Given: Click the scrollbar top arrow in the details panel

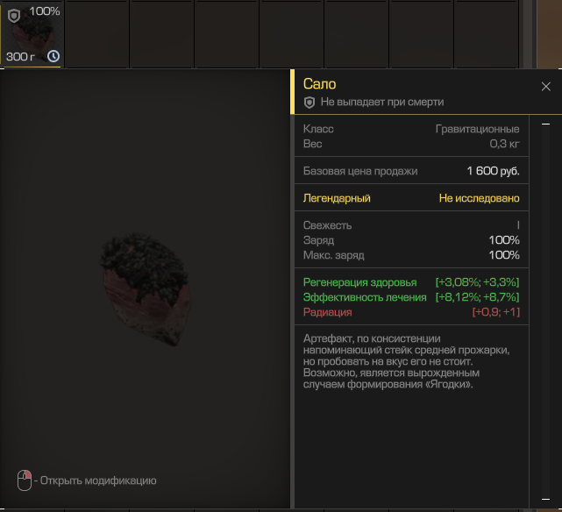Looking at the screenshot, I should (545, 124).
